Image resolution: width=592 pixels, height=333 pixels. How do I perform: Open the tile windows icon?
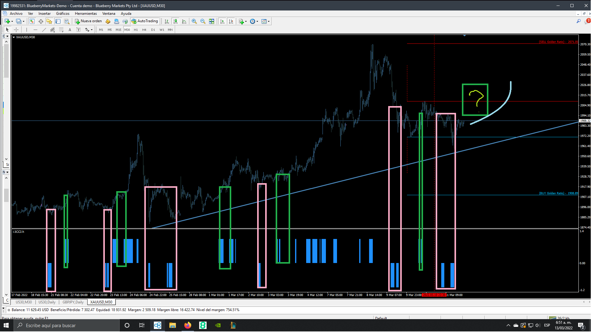tap(212, 21)
